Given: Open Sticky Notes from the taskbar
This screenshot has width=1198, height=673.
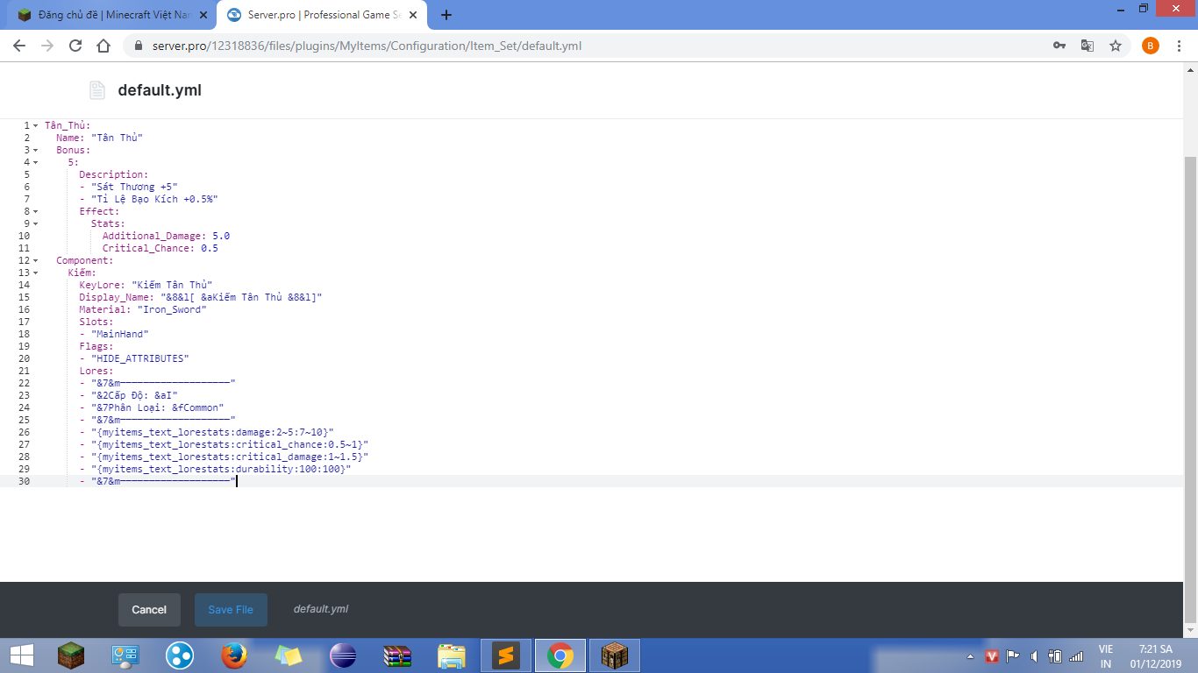Looking at the screenshot, I should click(289, 655).
